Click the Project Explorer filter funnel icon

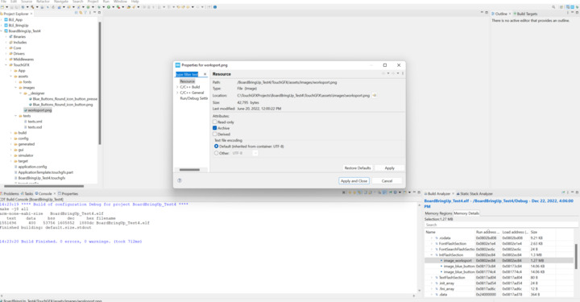85,13
